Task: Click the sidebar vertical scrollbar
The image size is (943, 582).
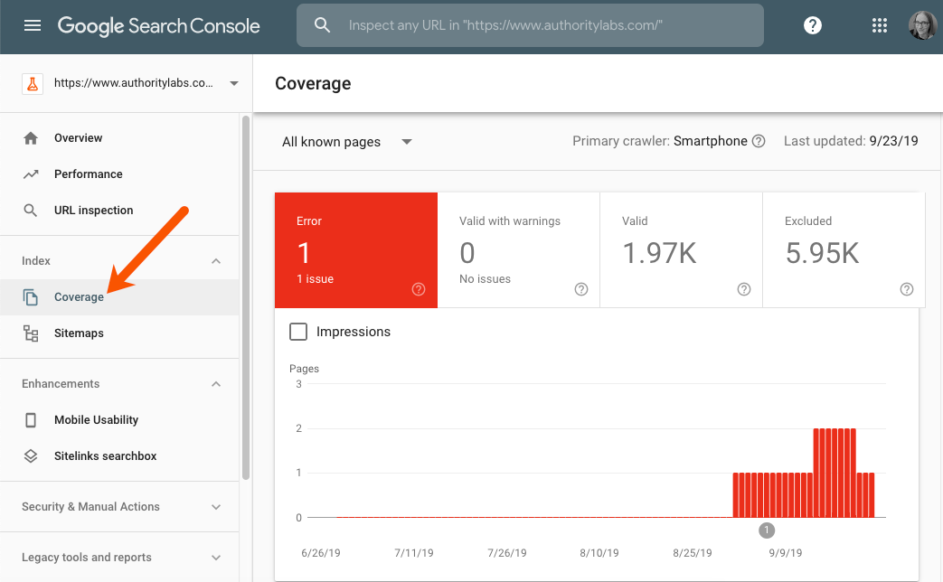Action: coord(245,297)
